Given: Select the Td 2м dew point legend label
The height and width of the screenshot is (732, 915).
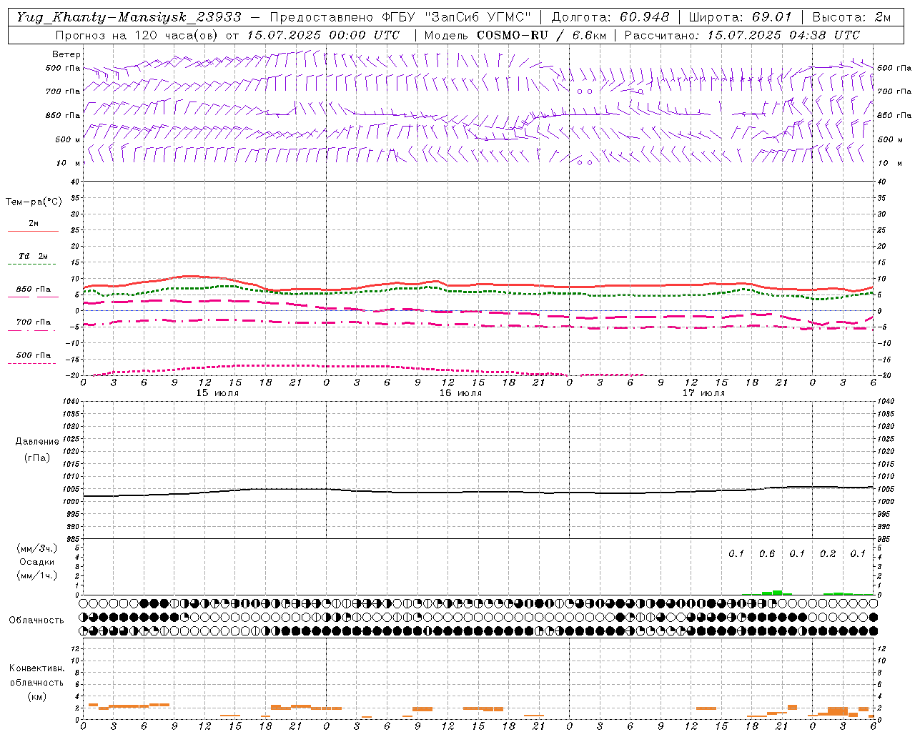Looking at the screenshot, I should 34,256.
